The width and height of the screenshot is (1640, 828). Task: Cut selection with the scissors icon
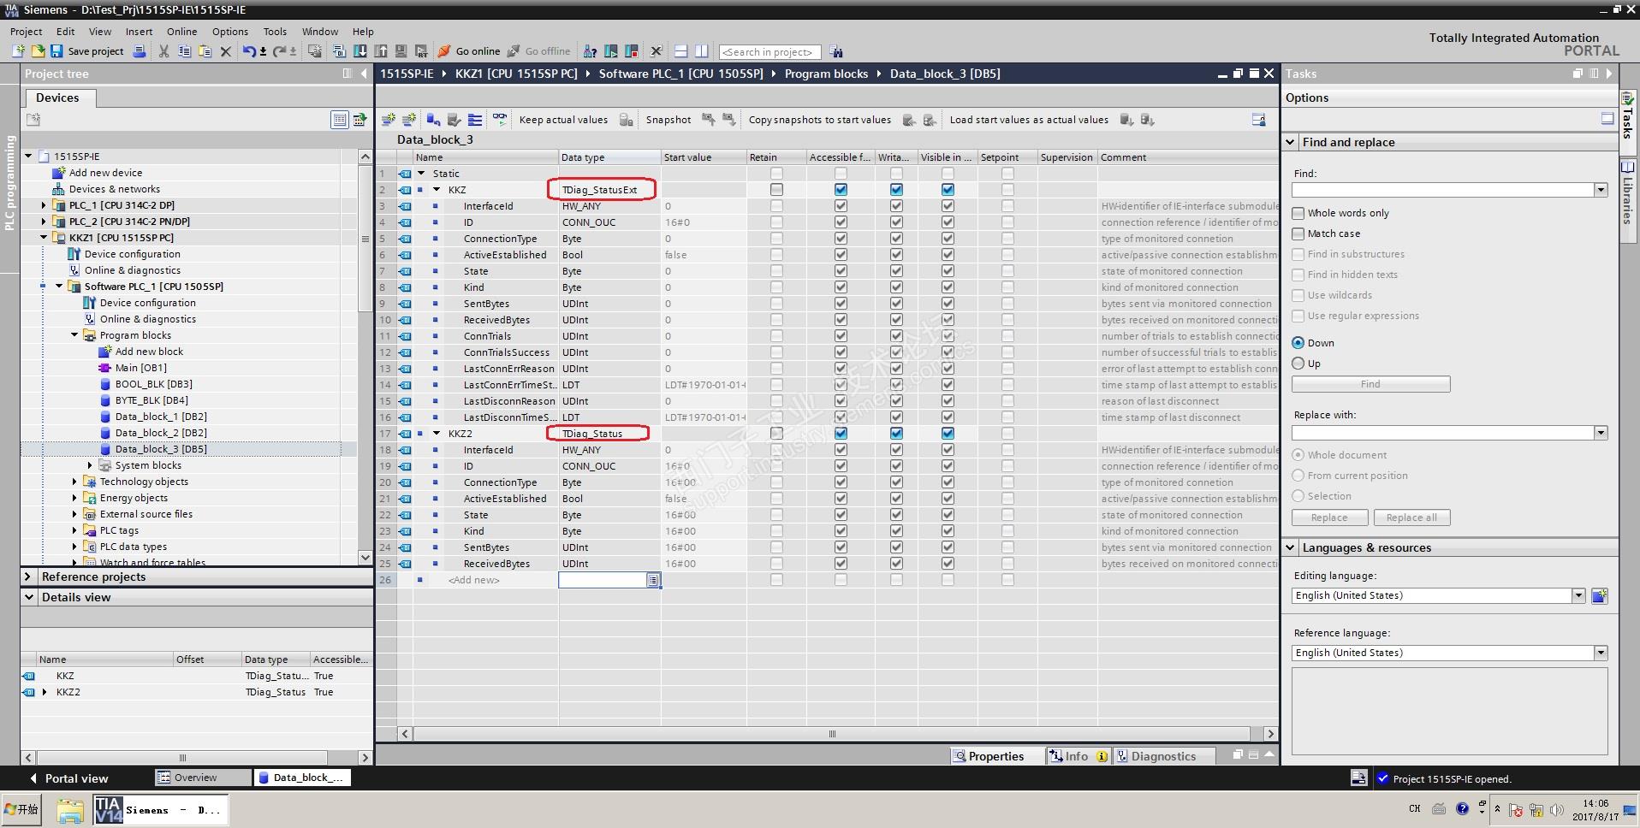click(163, 51)
